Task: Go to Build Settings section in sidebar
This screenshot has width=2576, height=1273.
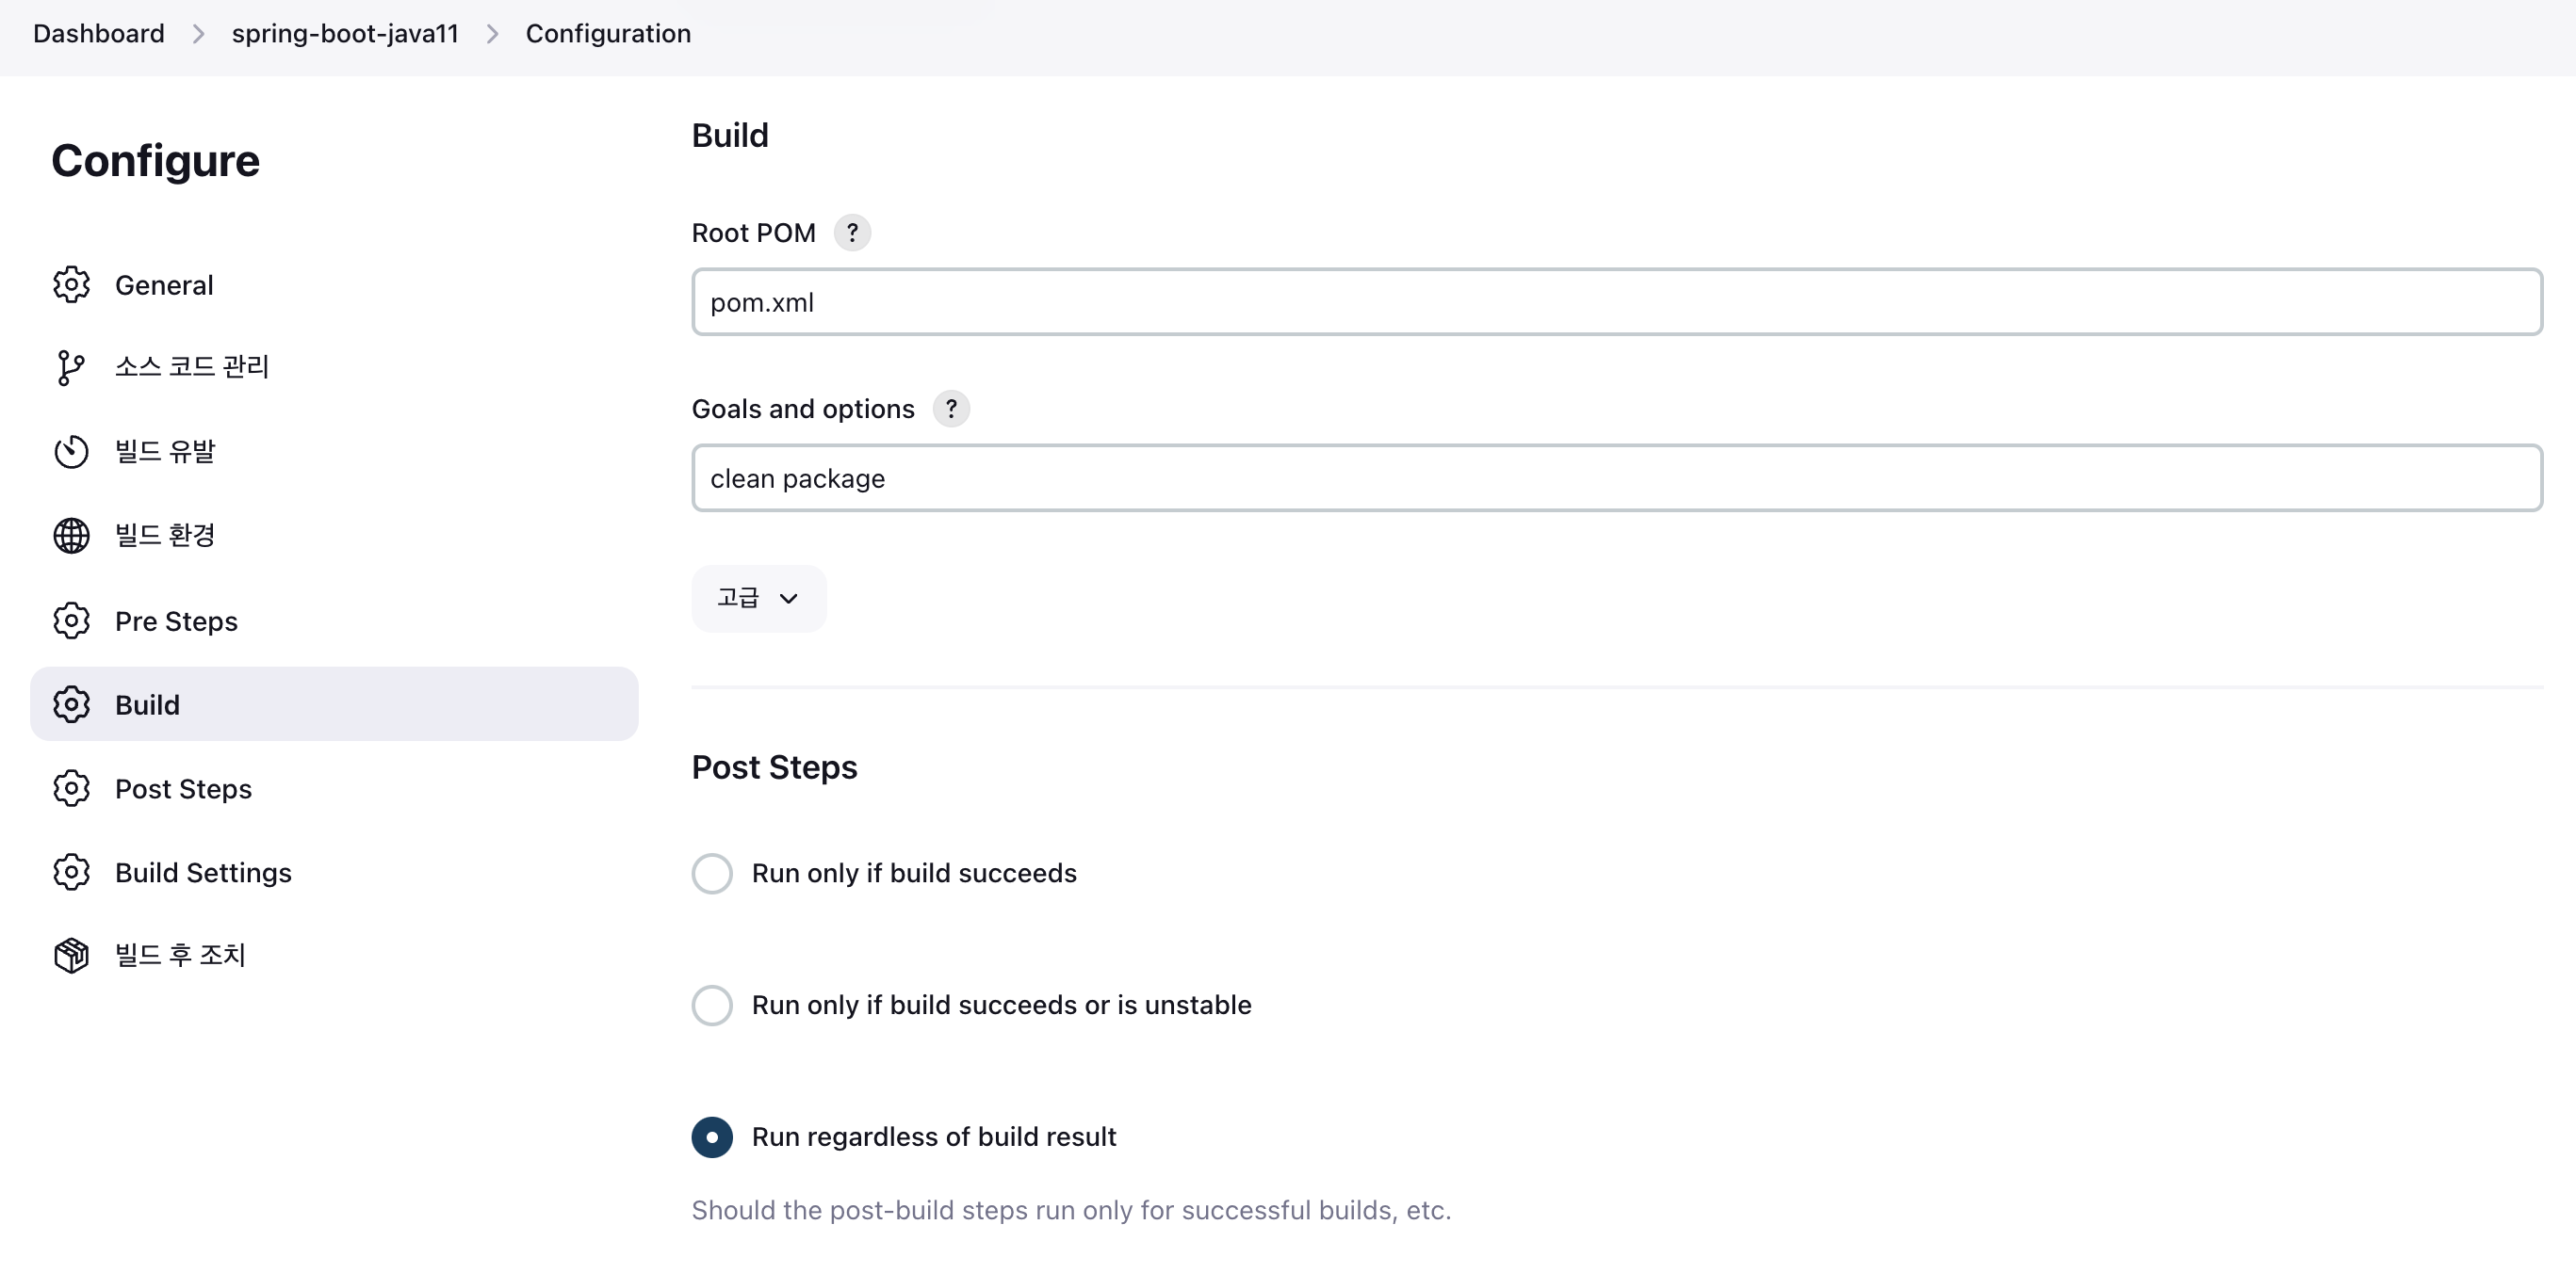Action: 203,872
